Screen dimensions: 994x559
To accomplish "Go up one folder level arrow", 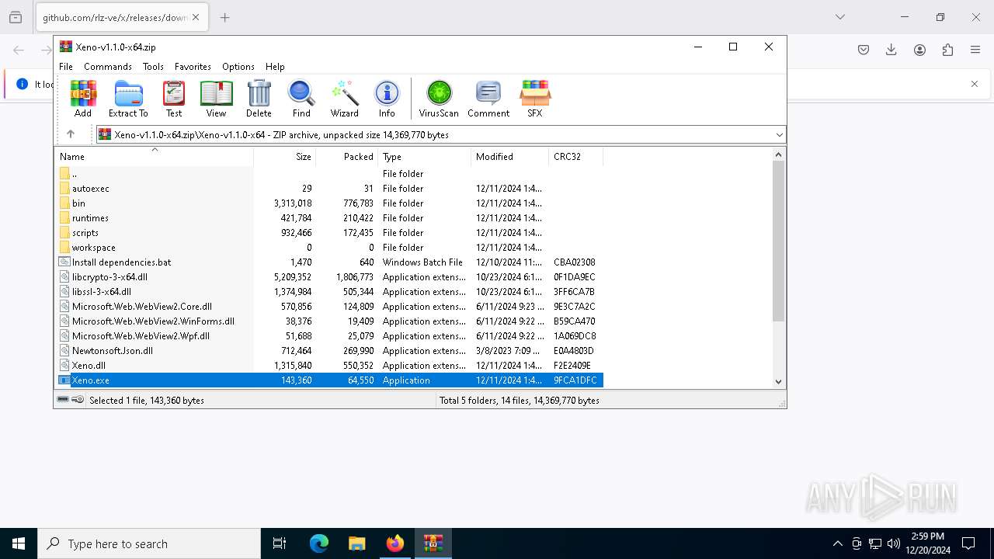I will click(x=71, y=134).
